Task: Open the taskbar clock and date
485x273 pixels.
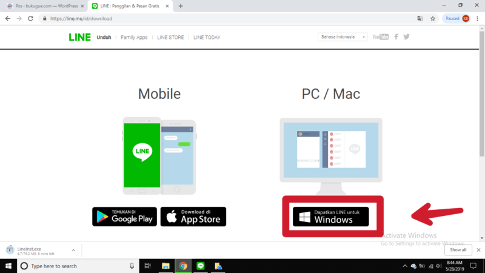Action: (454, 266)
